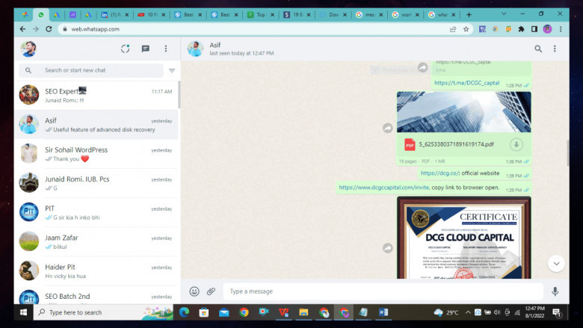Expand the Chrome tab search chevron

click(504, 13)
